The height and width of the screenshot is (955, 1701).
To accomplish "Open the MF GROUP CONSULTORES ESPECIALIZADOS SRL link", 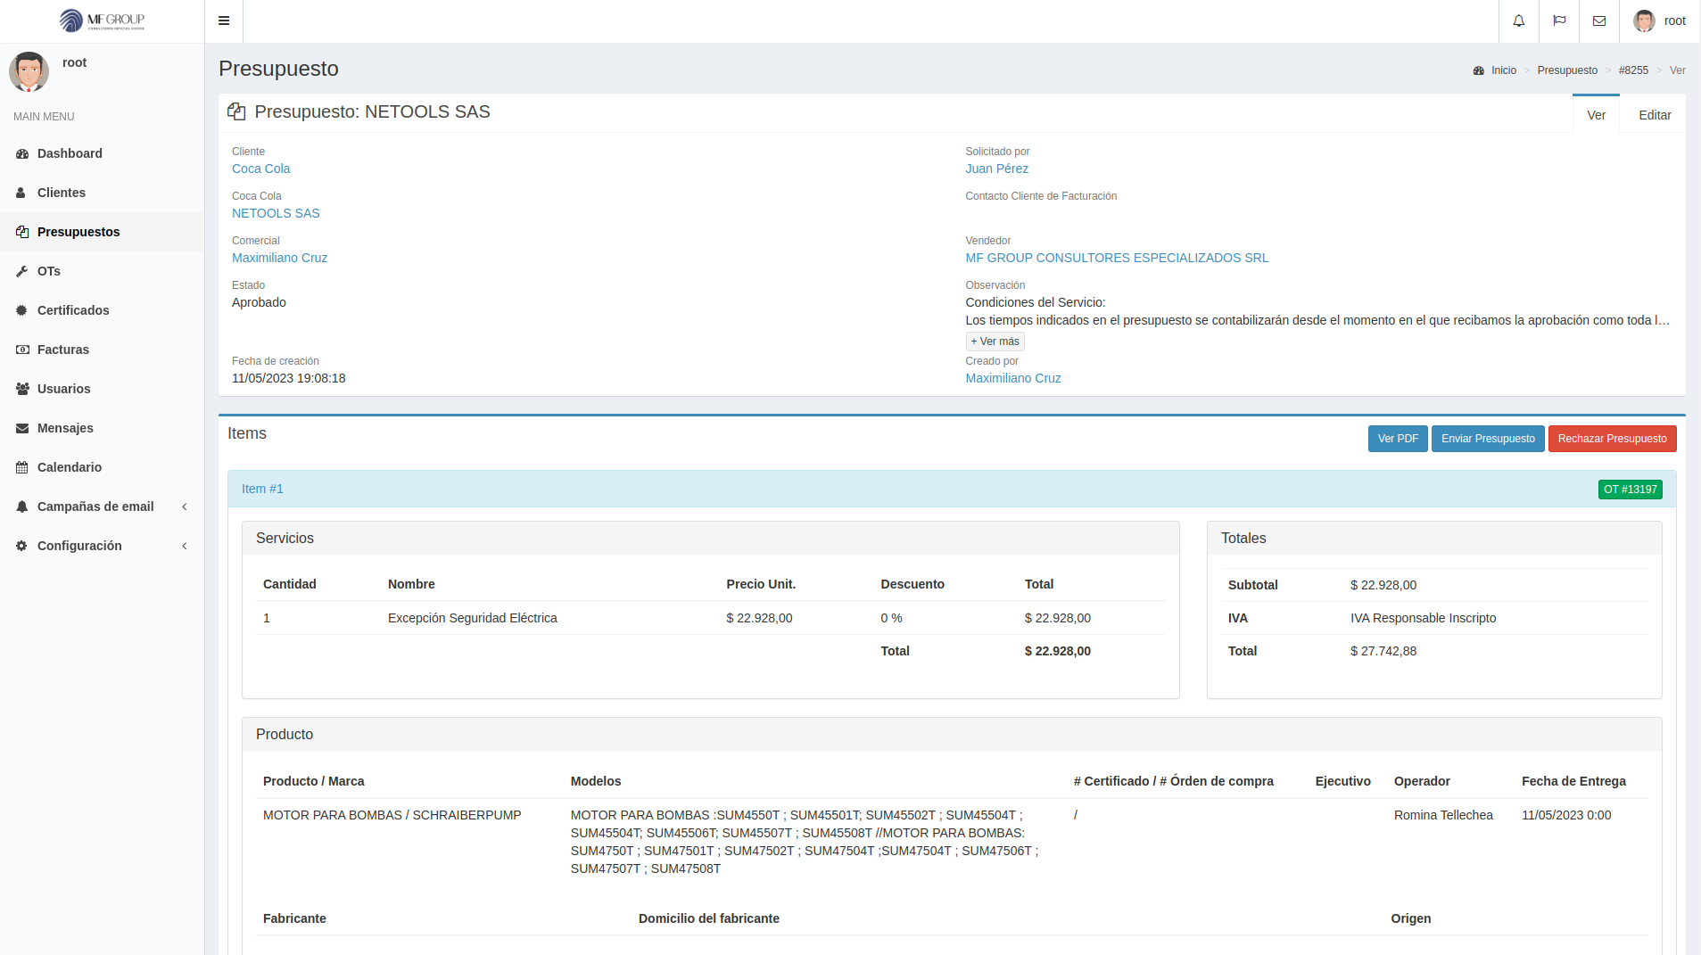I will [1117, 258].
